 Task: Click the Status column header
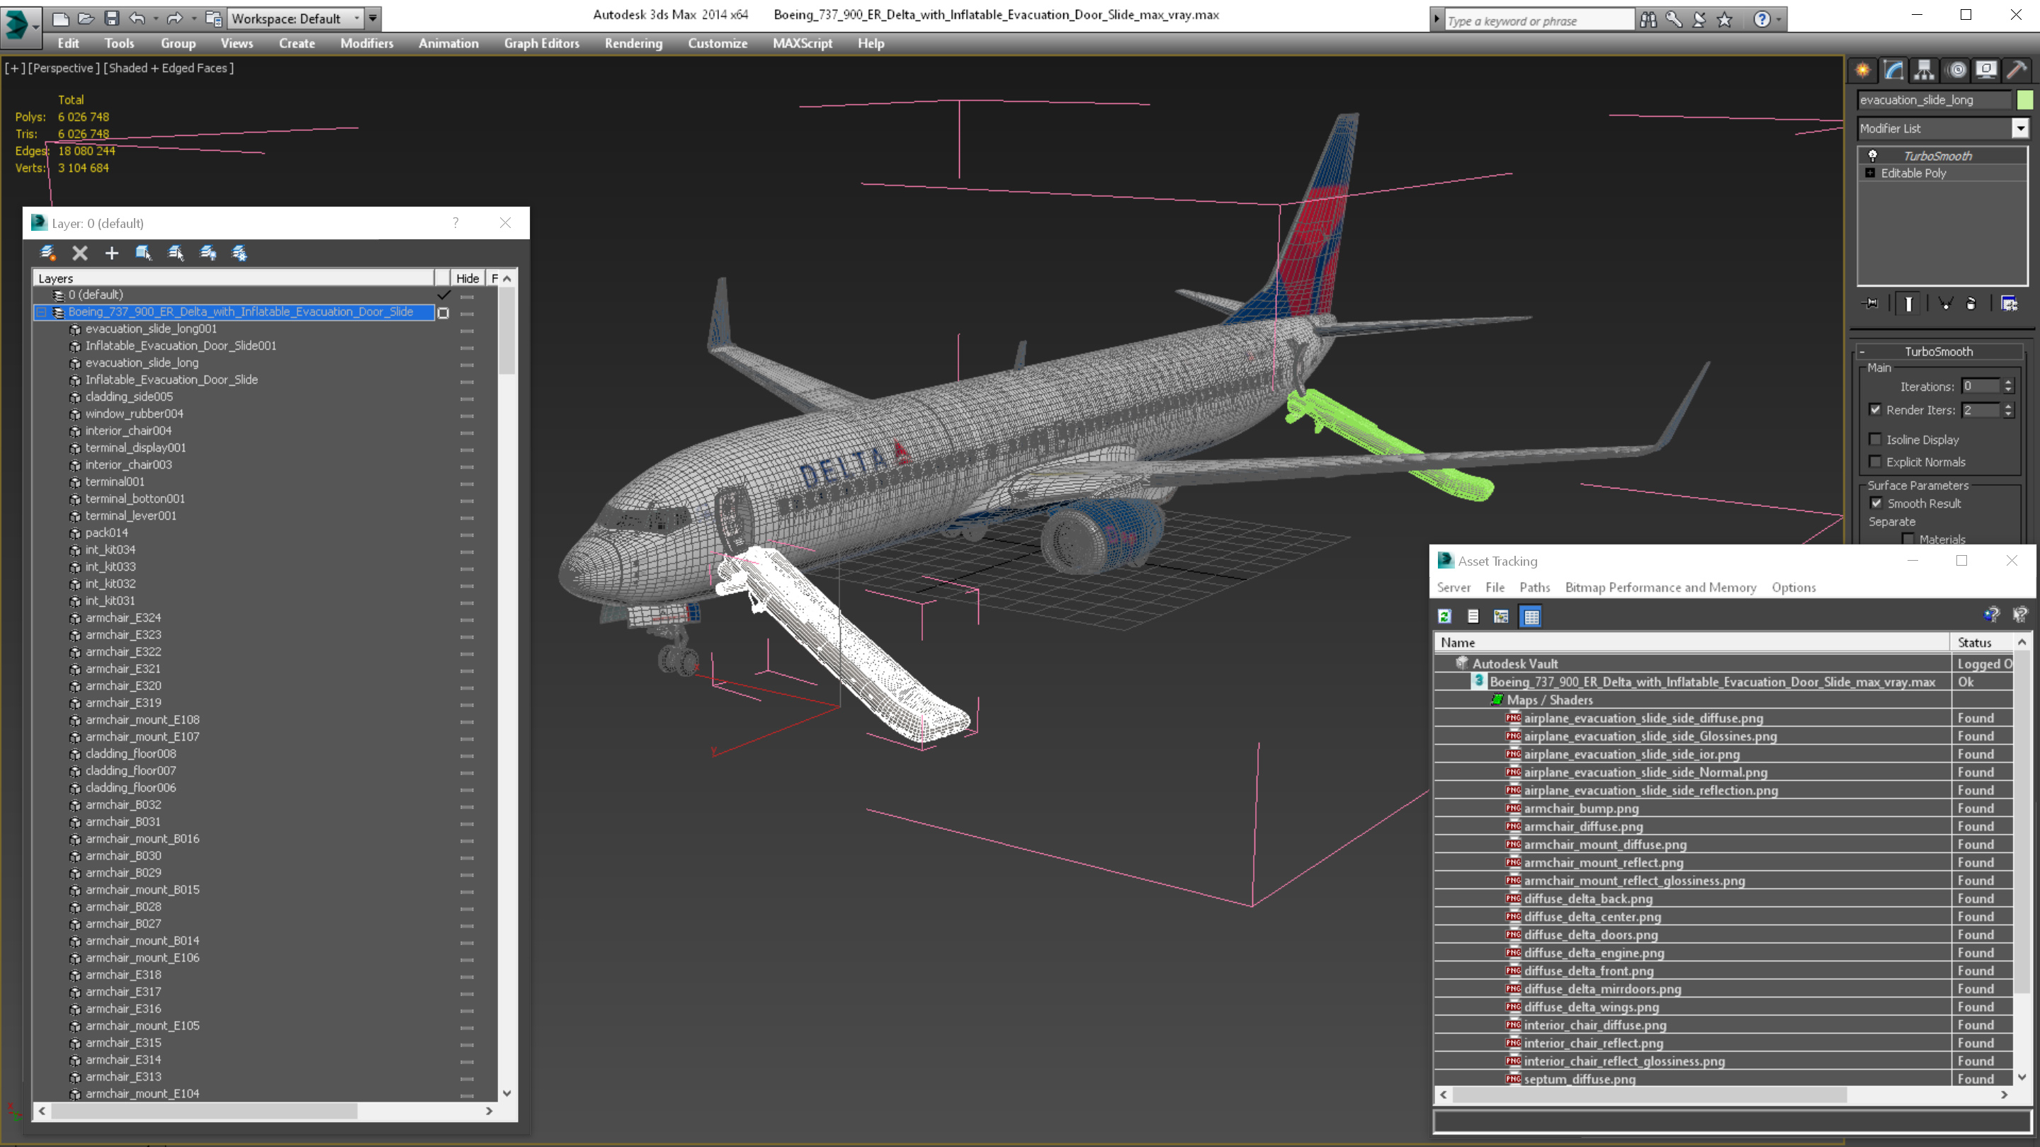point(1982,643)
